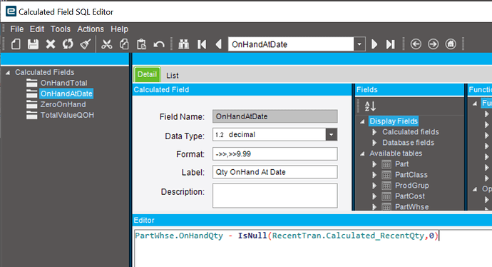Open the Edit menu

[37, 29]
